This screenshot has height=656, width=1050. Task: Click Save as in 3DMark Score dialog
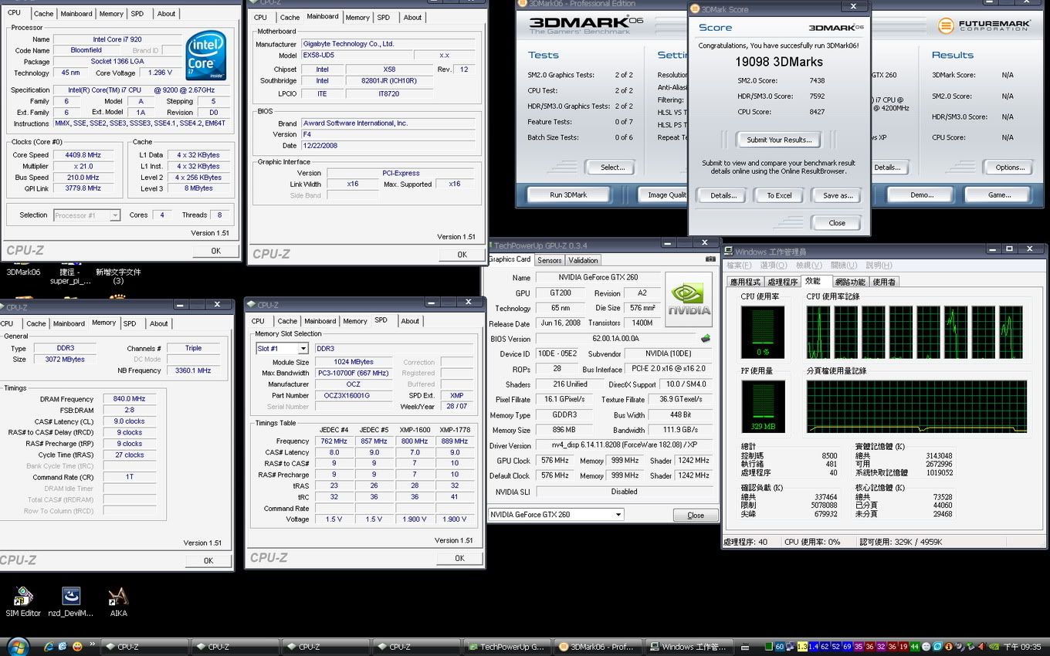pos(838,195)
